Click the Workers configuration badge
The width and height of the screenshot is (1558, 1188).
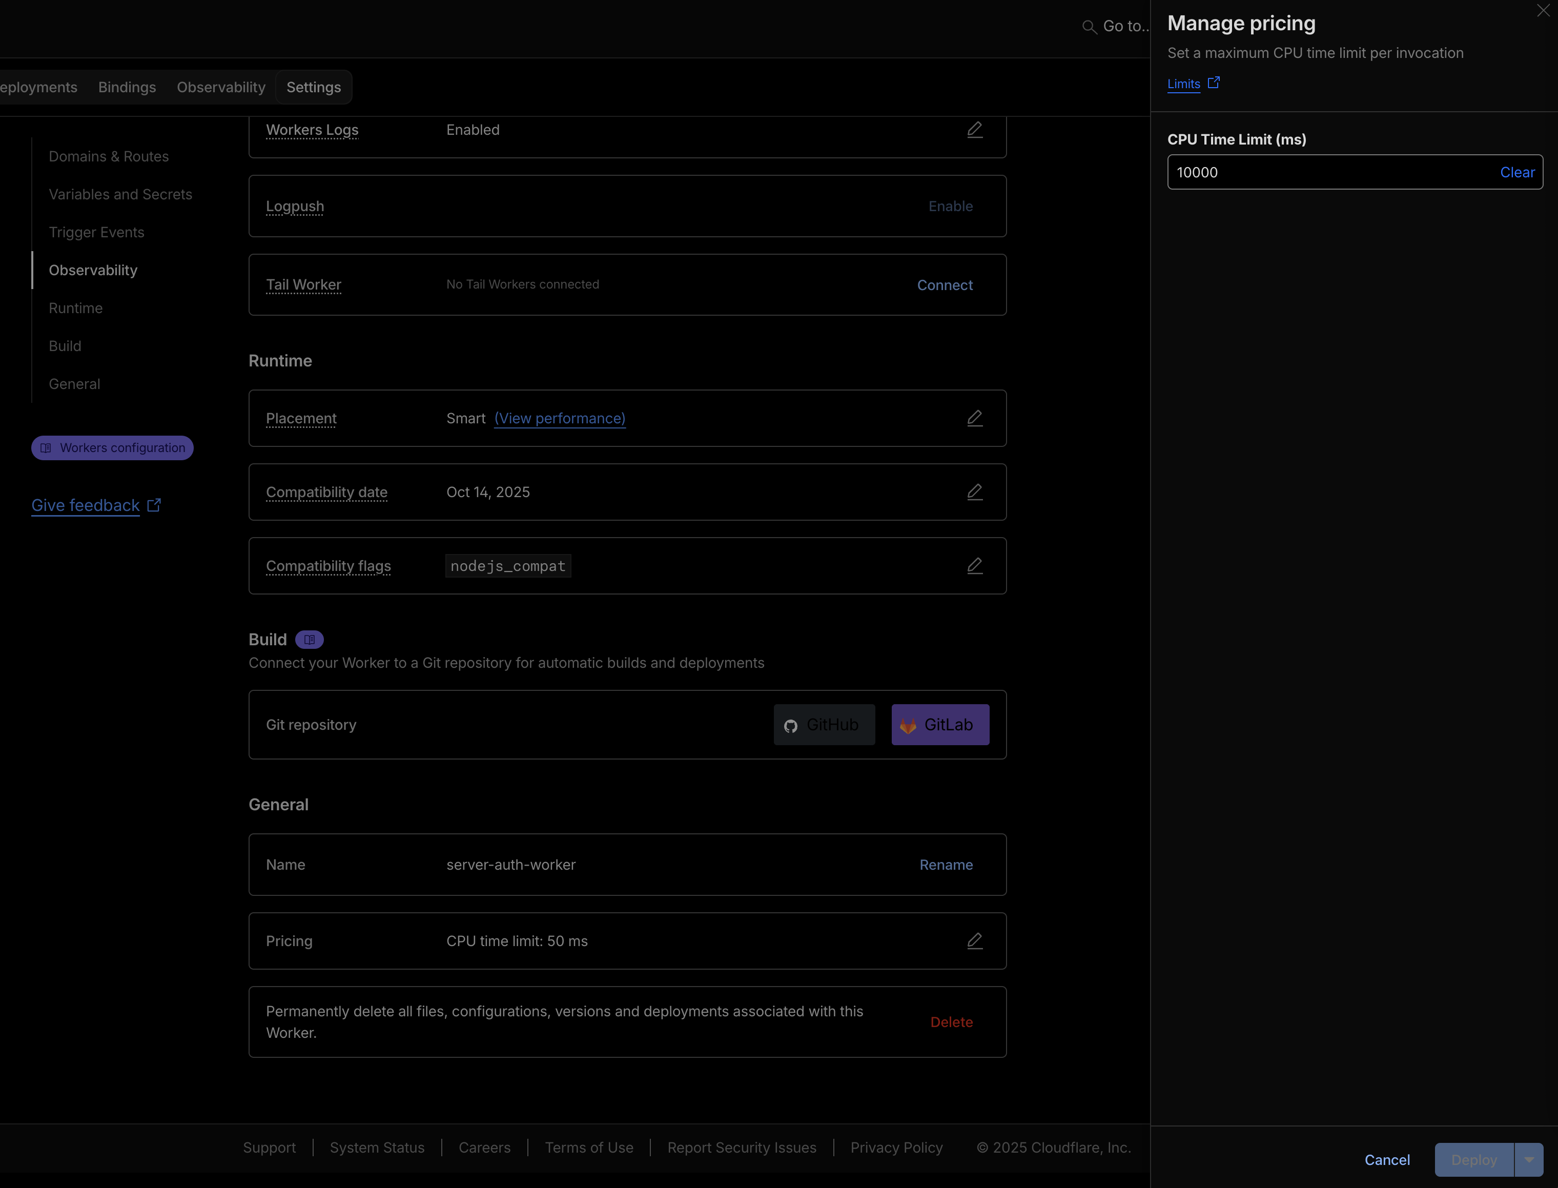112,448
